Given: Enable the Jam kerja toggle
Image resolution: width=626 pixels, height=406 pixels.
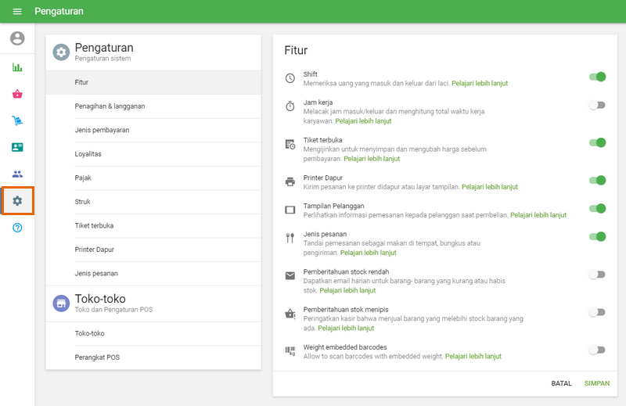Looking at the screenshot, I should (x=598, y=105).
